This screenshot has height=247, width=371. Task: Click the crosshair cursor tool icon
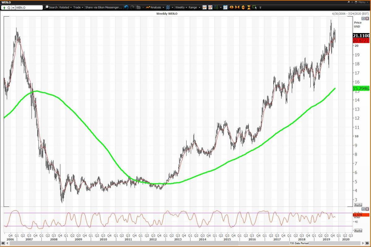[216, 7]
